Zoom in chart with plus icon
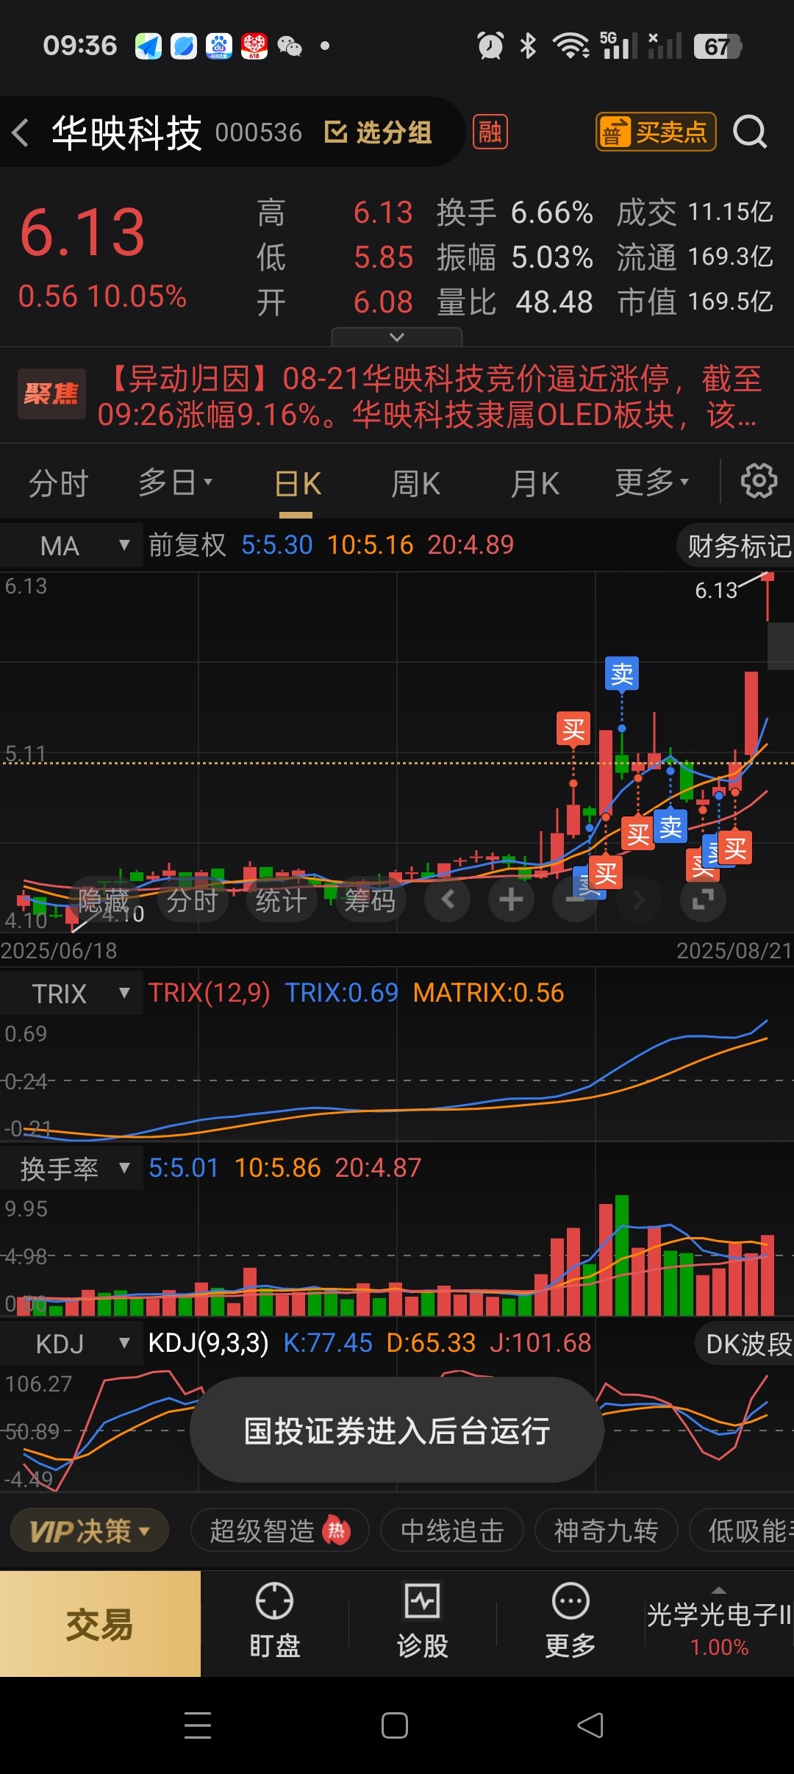Screen dimensions: 794x1774 click(x=512, y=899)
